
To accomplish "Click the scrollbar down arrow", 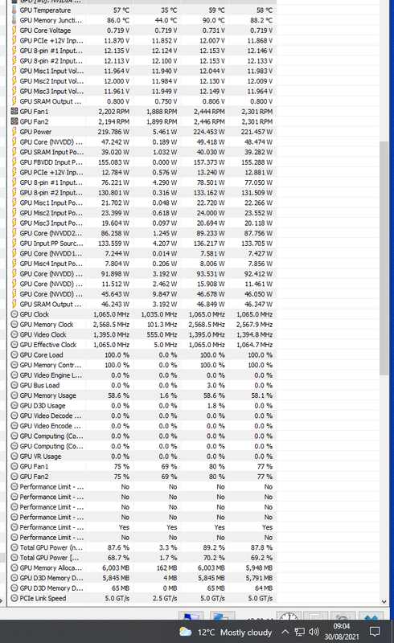I will (x=384, y=601).
